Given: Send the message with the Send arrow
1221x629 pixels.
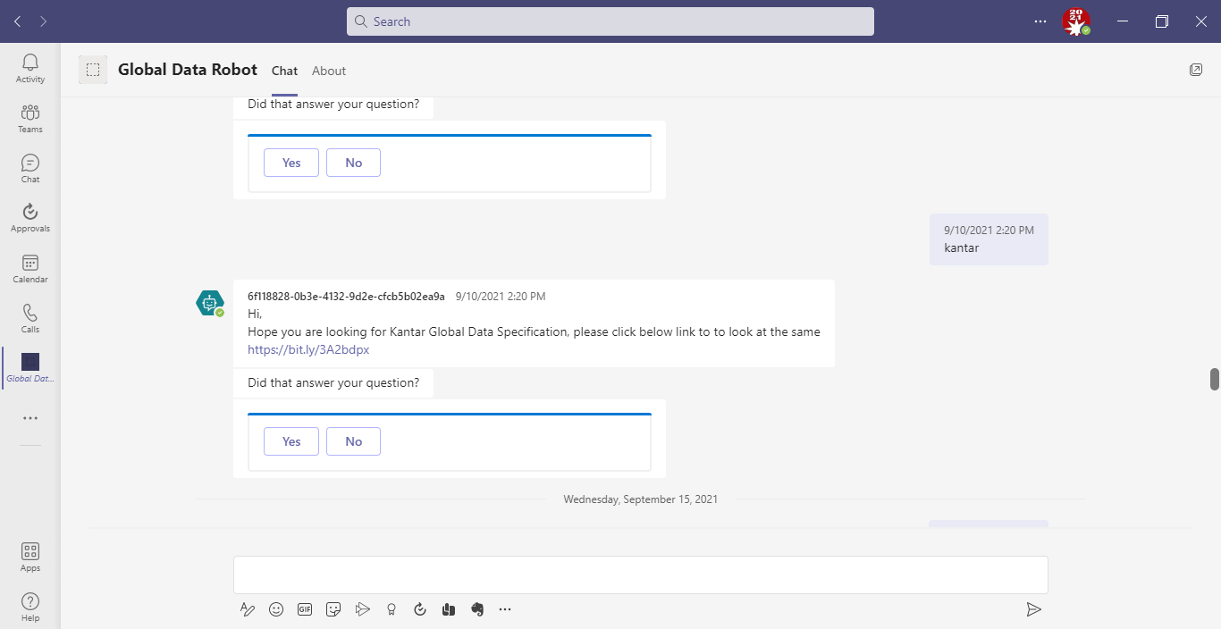Looking at the screenshot, I should [1033, 609].
